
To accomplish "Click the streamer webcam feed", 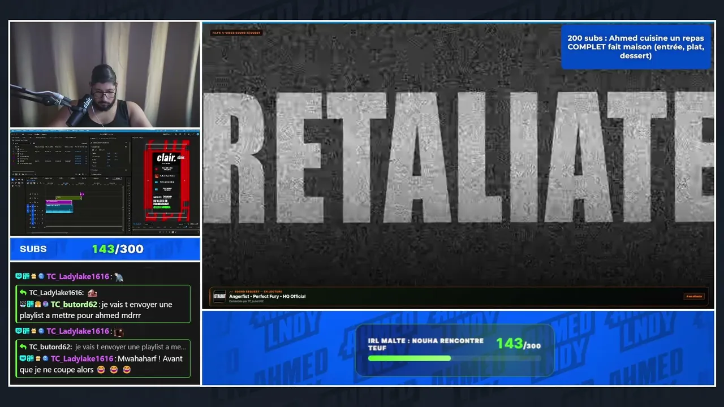I will (x=105, y=75).
